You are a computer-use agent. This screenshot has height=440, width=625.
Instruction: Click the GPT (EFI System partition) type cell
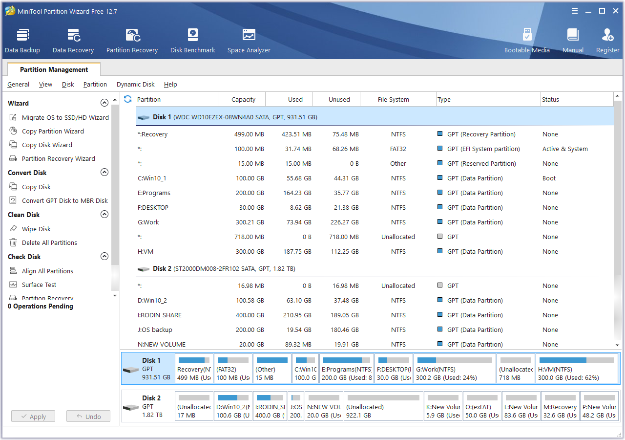(x=483, y=149)
